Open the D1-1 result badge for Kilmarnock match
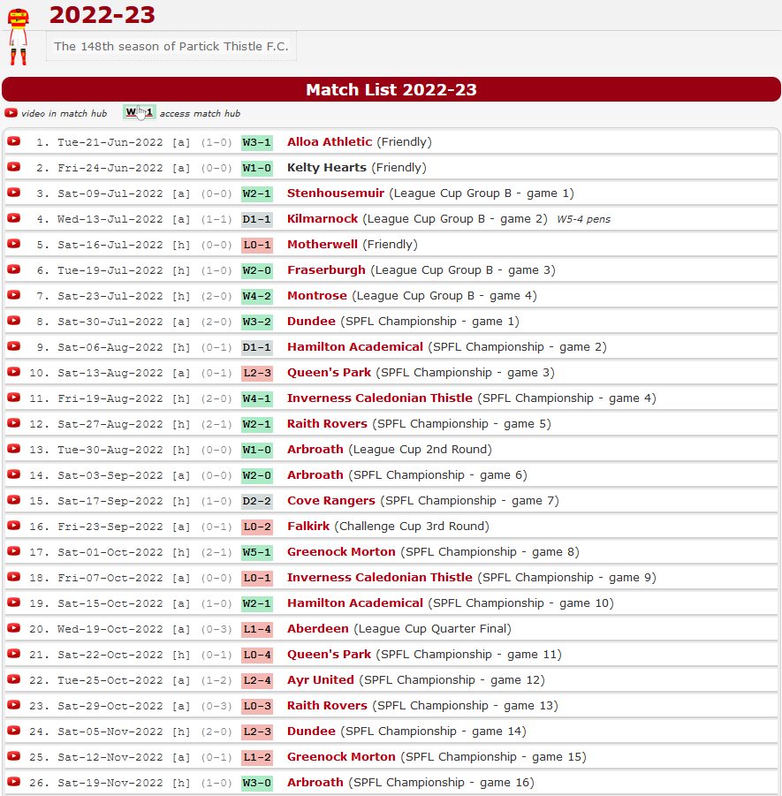Image resolution: width=782 pixels, height=796 pixels. [x=257, y=219]
